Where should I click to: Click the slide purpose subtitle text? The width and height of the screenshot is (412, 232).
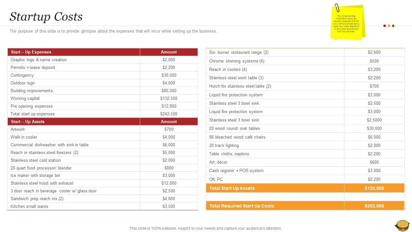pyautogui.click(x=113, y=31)
